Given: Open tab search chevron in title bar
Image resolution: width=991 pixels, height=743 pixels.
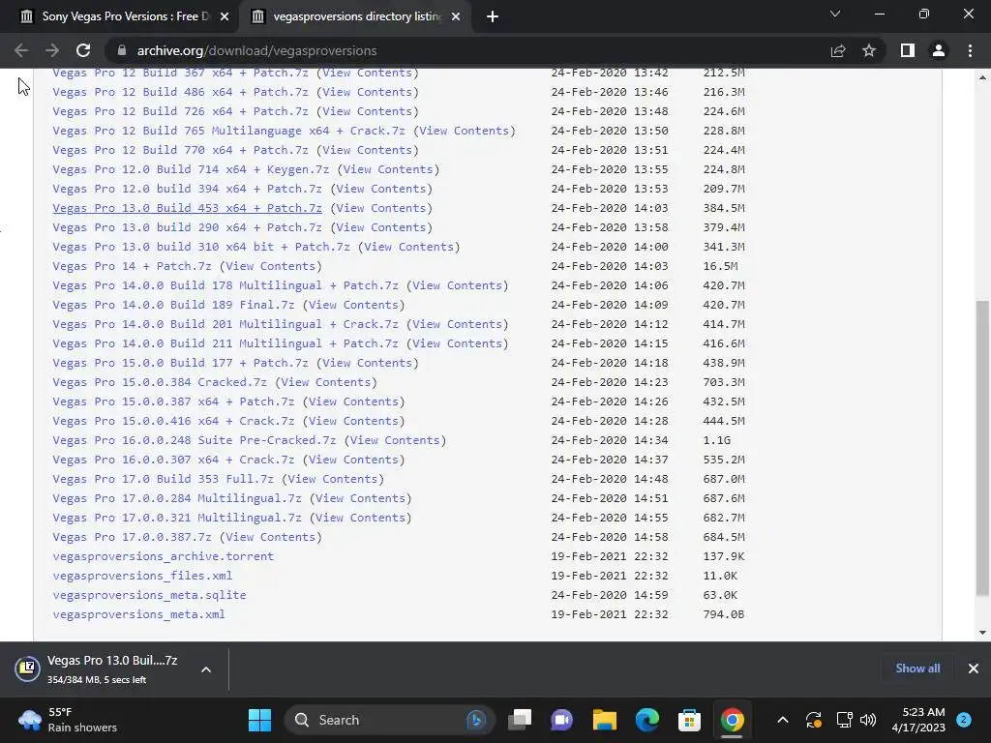Looking at the screenshot, I should (835, 14).
